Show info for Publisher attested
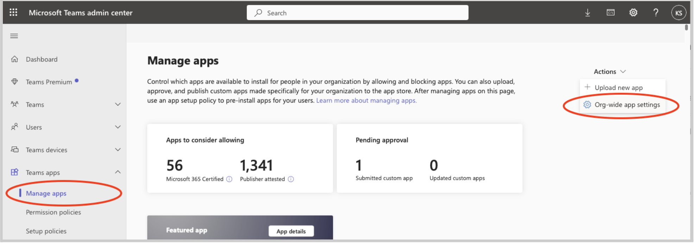 pos(291,179)
